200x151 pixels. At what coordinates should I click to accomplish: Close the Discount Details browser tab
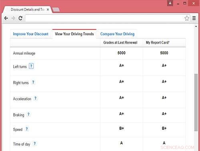[x=48, y=10]
